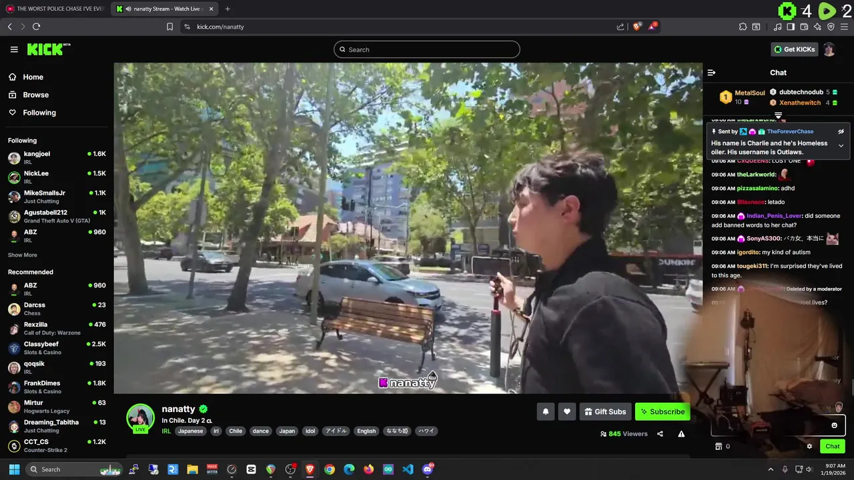Open CCT_CS Counter-Strike 2 stream

(x=57, y=445)
